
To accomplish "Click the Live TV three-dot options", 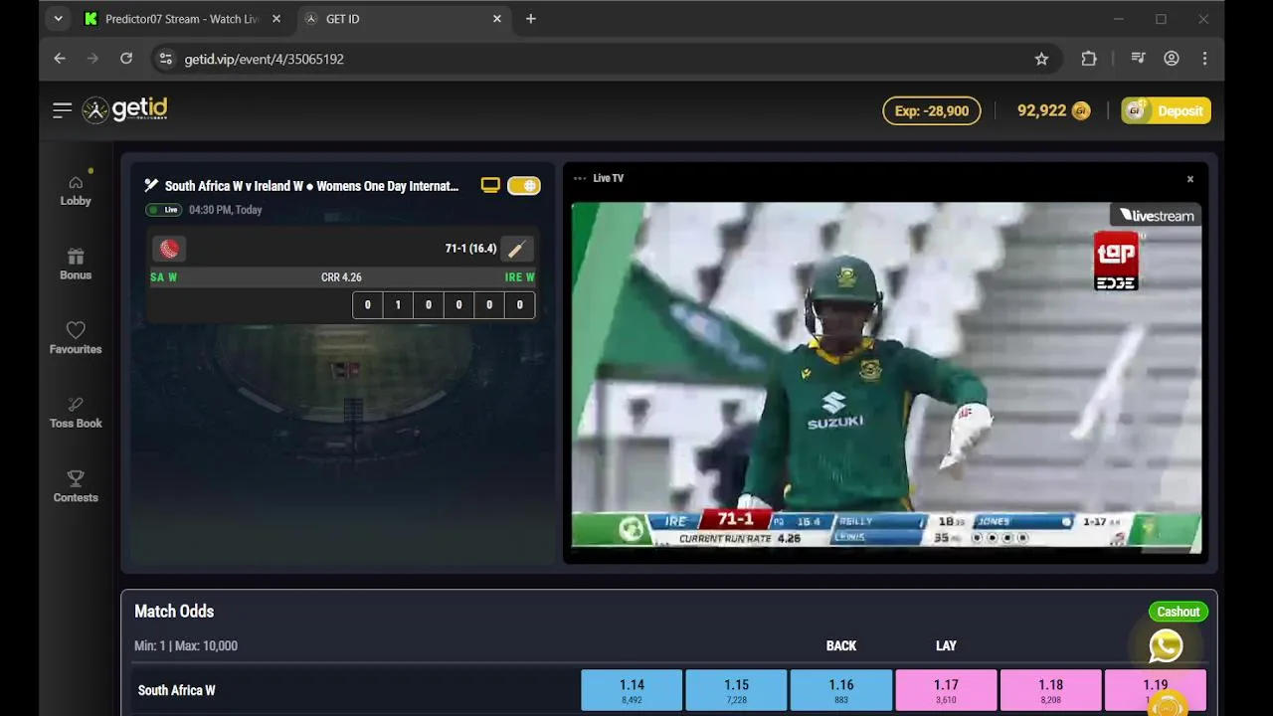I will (580, 178).
